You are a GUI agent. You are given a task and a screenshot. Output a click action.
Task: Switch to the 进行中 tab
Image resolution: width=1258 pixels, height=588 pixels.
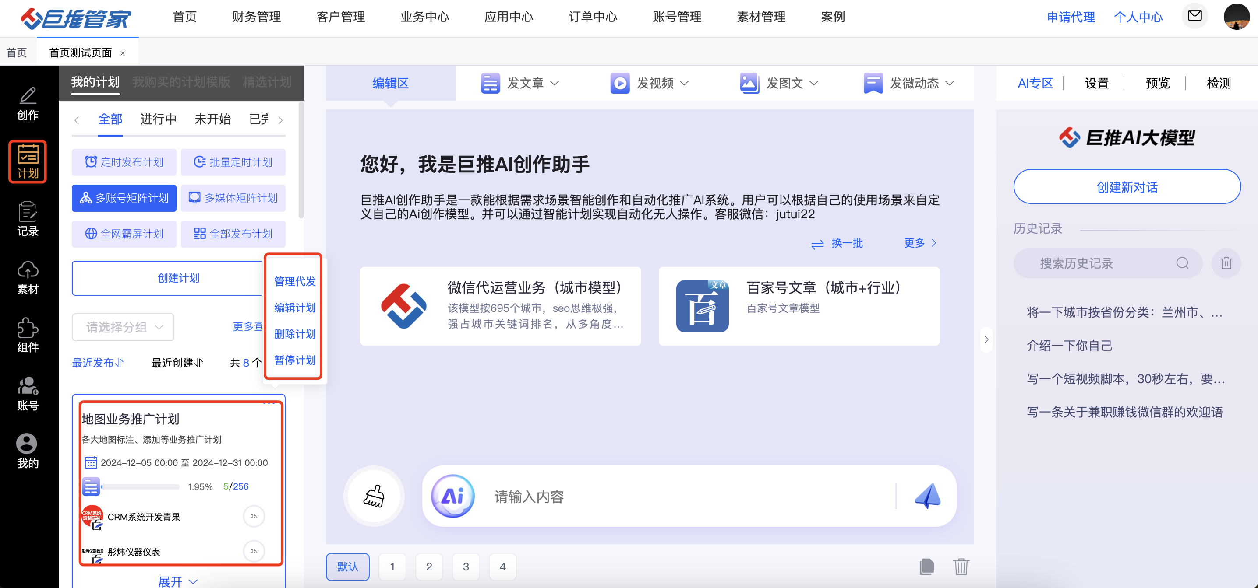click(158, 119)
